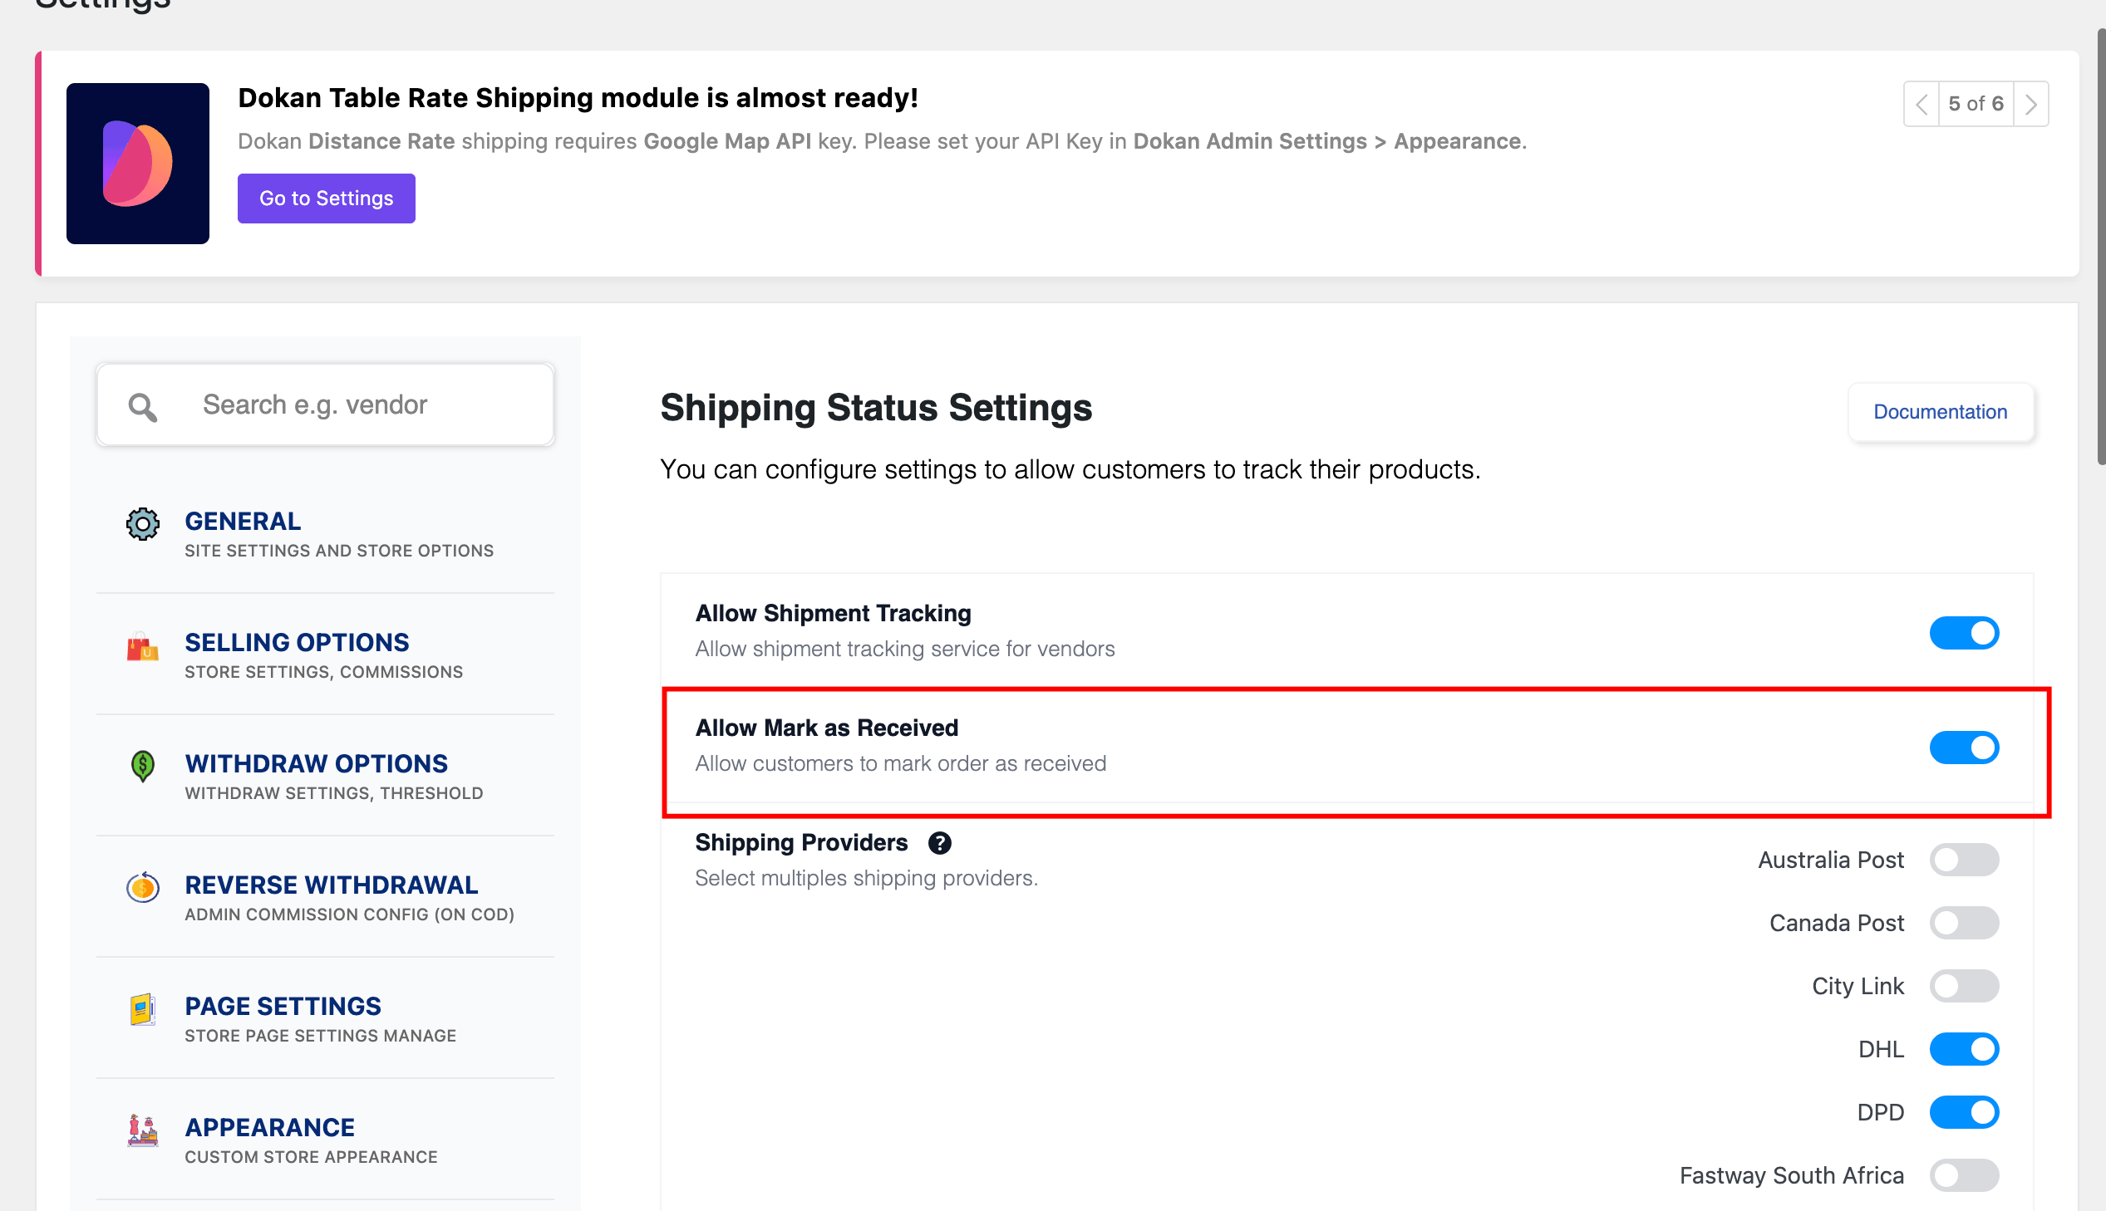Enable the Australia Post provider toggle
The image size is (2106, 1211).
(1964, 860)
